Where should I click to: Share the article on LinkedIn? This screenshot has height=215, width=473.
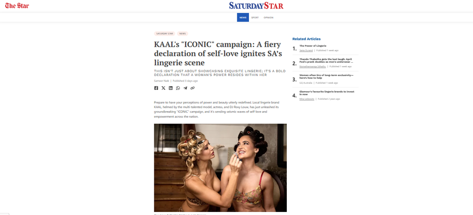[171, 88]
